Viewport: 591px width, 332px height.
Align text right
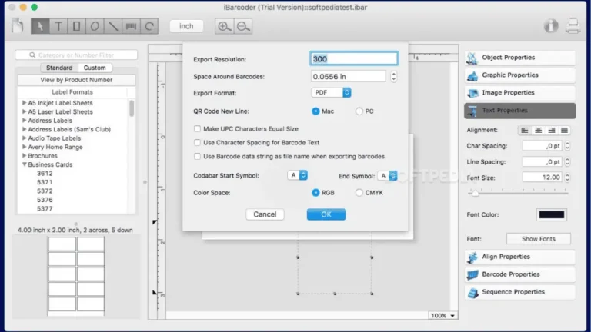tap(552, 130)
